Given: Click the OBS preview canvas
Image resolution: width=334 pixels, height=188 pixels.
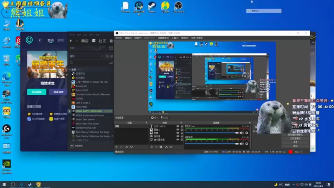Looking at the screenshot, I should (x=212, y=77).
